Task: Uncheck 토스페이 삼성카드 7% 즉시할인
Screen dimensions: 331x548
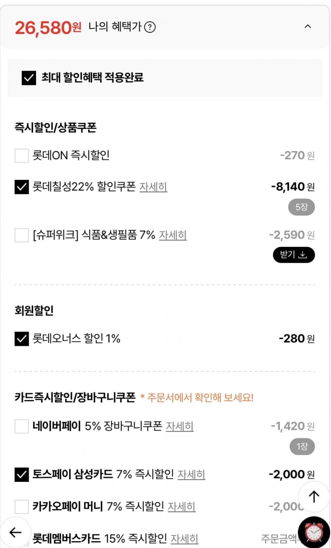Action: [x=22, y=474]
